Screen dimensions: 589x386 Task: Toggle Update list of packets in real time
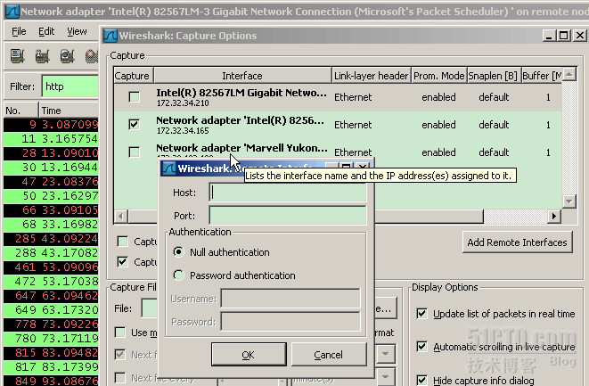click(x=421, y=314)
